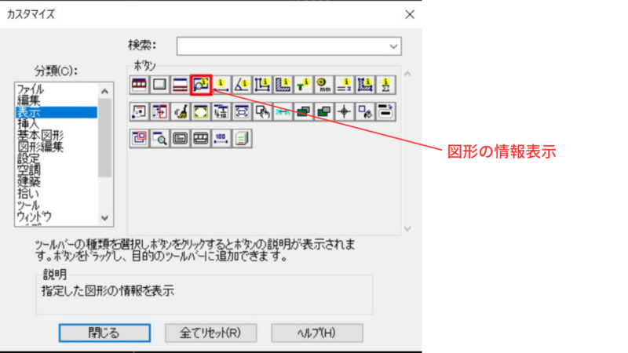The image size is (628, 353).
Task: Select 編集 in the category list
Action: (56, 100)
